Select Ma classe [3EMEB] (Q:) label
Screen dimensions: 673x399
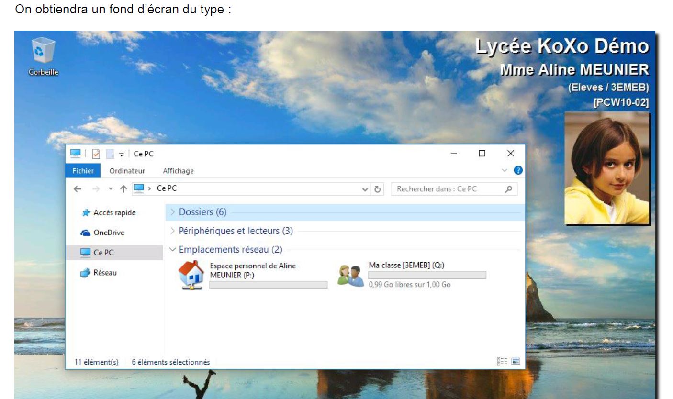[406, 265]
